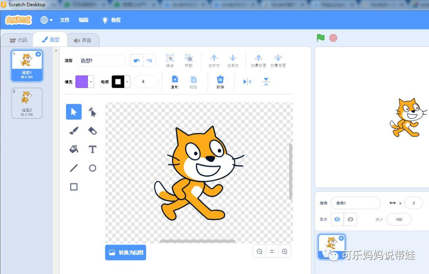Pick the Fill bucket tool

(73, 149)
